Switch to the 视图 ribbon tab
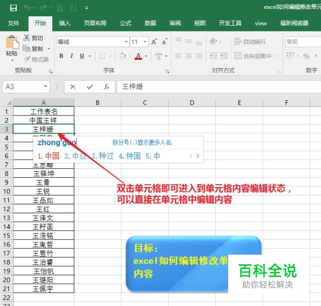 pyautogui.click(x=200, y=23)
